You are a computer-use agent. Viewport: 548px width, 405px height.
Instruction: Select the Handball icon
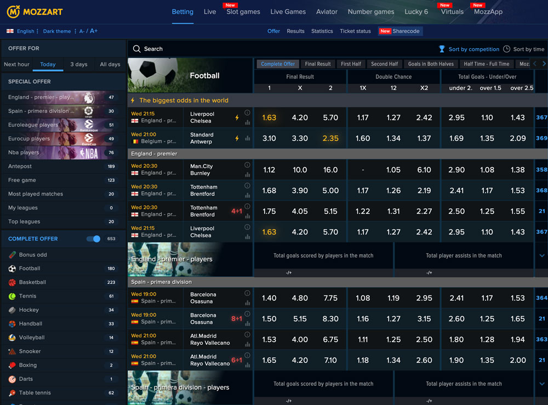(x=12, y=324)
